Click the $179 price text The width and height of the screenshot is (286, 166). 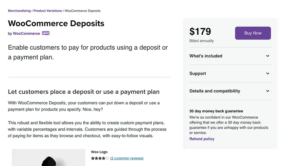click(200, 32)
